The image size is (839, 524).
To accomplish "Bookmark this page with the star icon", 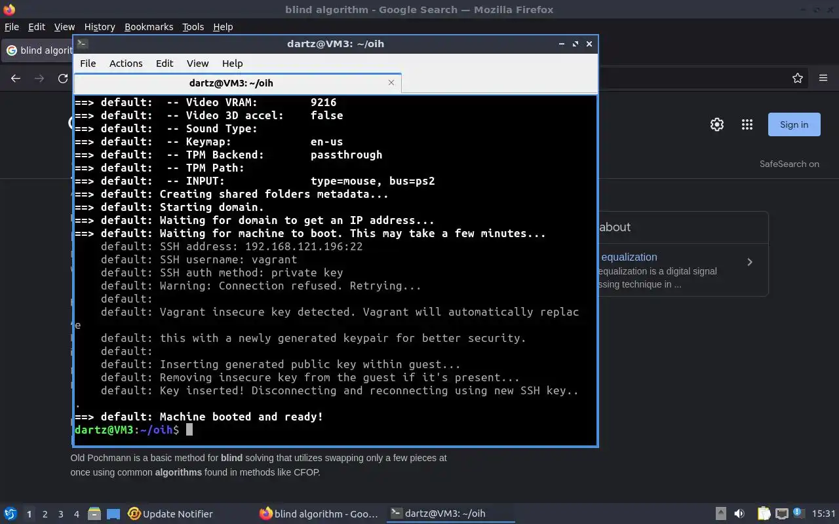I will point(798,78).
